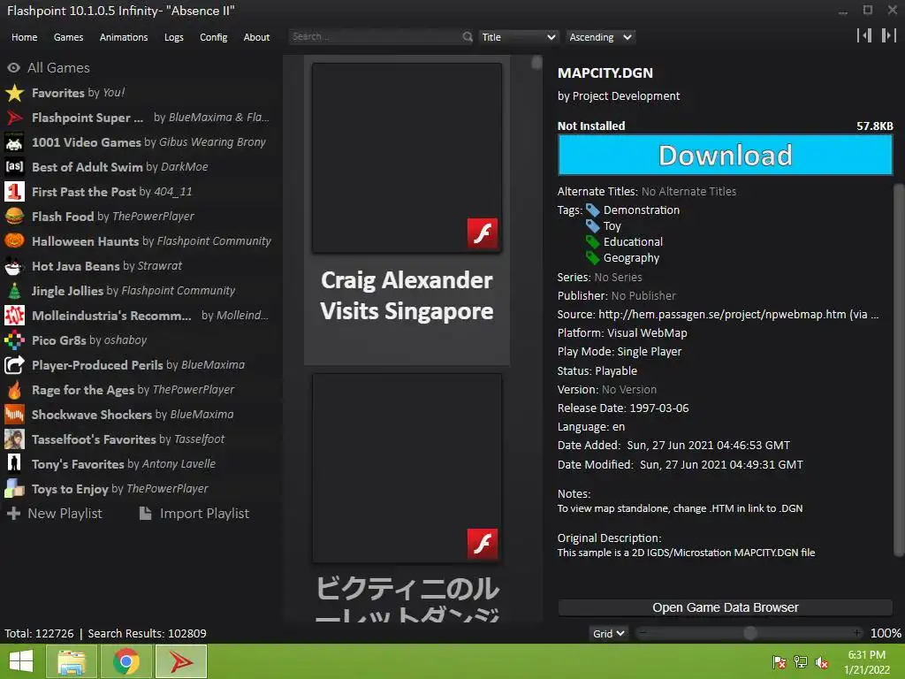The image size is (905, 679).
Task: Click the muted volume tray icon
Action: [822, 662]
